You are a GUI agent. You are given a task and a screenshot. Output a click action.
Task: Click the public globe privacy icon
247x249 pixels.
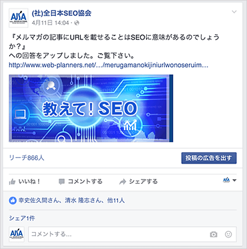tap(77, 23)
